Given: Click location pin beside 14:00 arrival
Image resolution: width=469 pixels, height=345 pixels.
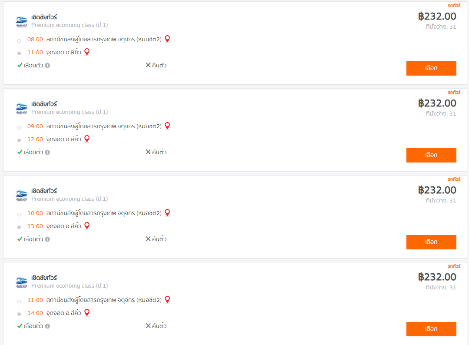Looking at the screenshot, I should (x=87, y=313).
